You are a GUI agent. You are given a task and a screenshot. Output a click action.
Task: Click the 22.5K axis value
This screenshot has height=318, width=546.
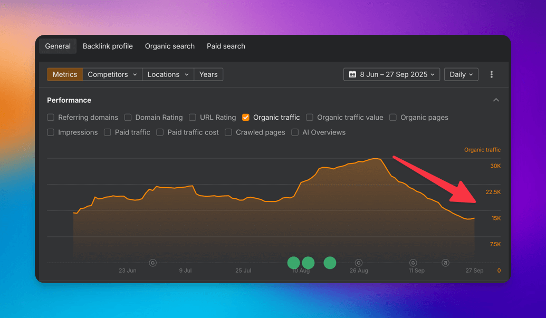click(493, 192)
